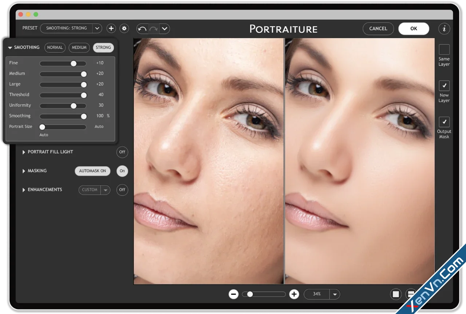Screen dimensions: 466x314
Task: Toggle Portrait Fill Light Off button
Action: tap(122, 152)
